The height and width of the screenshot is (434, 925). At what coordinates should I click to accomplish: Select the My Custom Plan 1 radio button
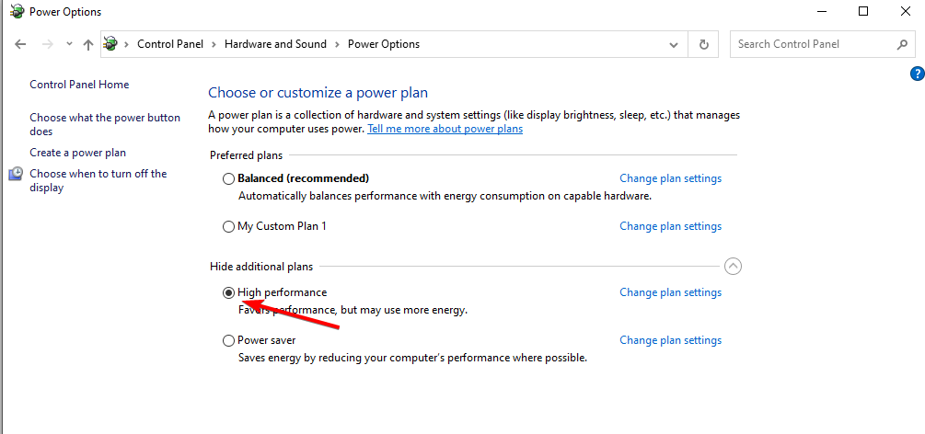[229, 226]
